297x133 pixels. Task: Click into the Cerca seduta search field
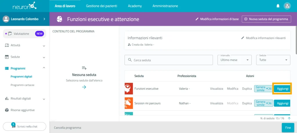[169, 60]
